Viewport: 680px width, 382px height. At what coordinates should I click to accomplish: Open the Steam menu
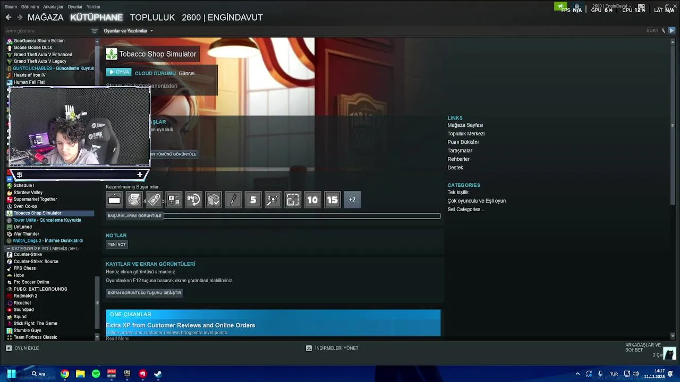(x=11, y=7)
